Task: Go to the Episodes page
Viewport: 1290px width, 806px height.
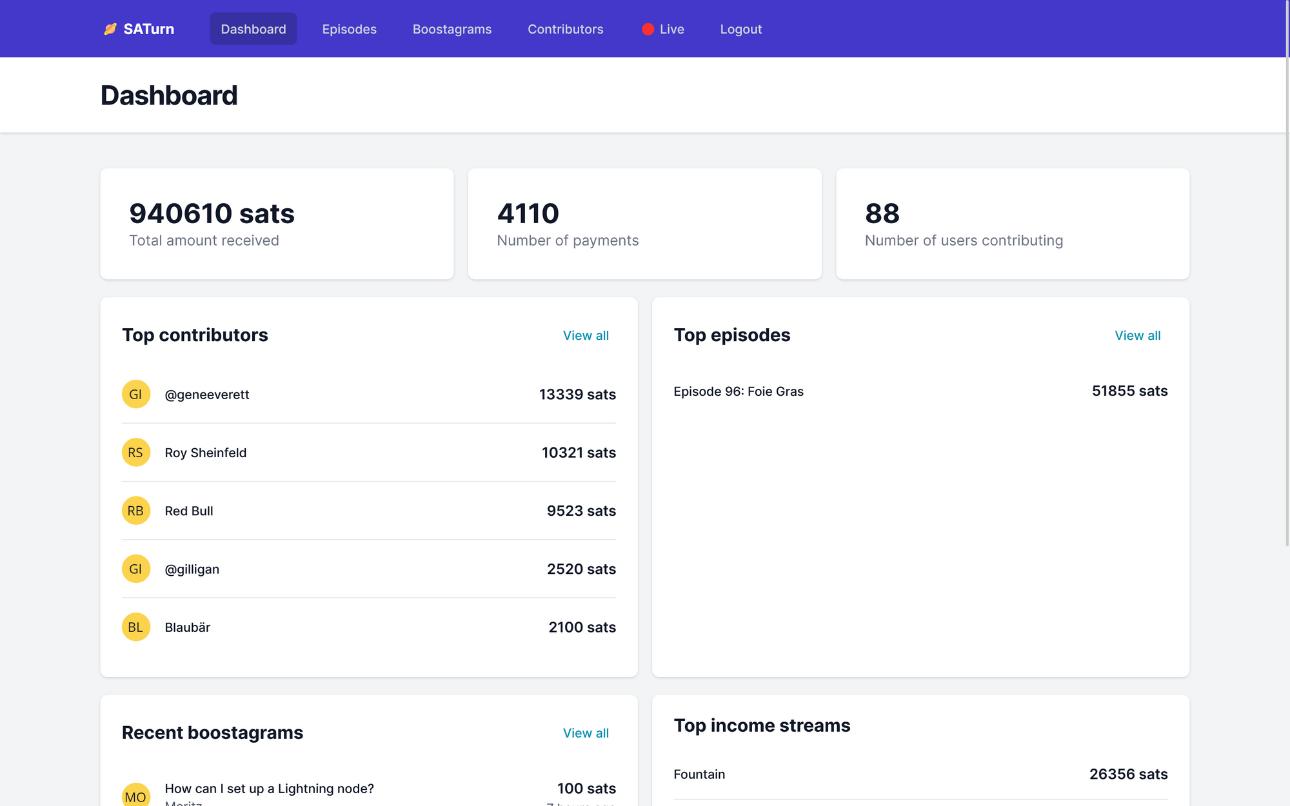Action: [x=349, y=29]
